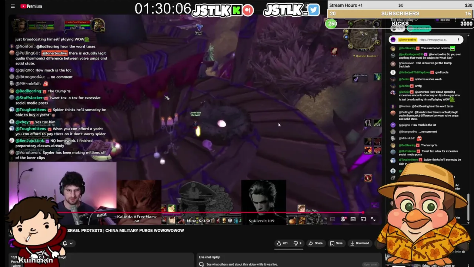Viewport: 474px width, 267px height.
Task: Click the Spiderdx109 webcam tile
Action: click(x=263, y=202)
